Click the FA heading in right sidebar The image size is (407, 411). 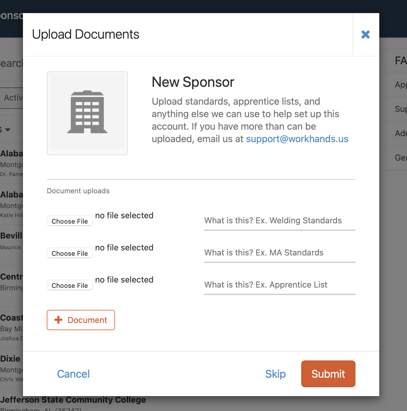point(401,61)
